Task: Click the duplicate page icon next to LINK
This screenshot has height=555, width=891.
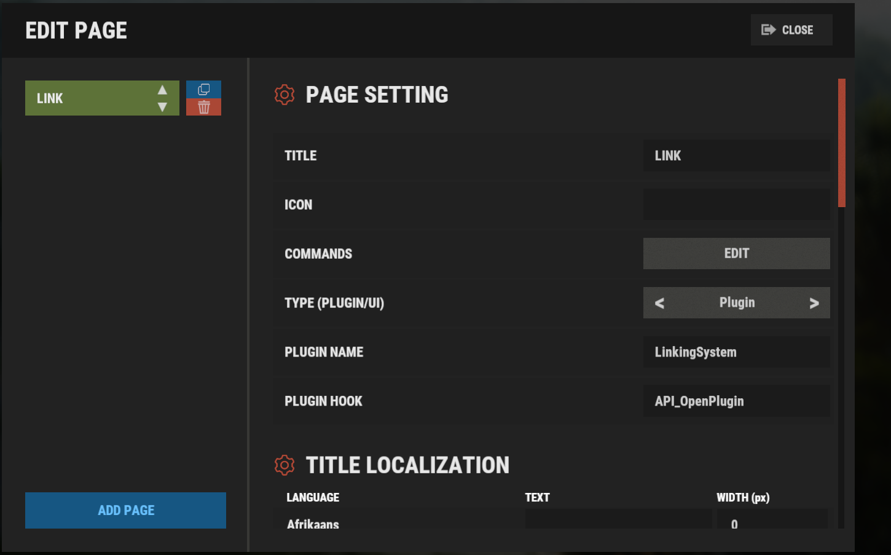Action: (x=203, y=90)
